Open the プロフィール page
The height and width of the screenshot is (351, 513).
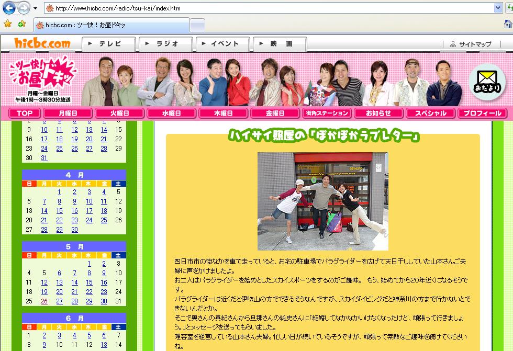pyautogui.click(x=483, y=114)
